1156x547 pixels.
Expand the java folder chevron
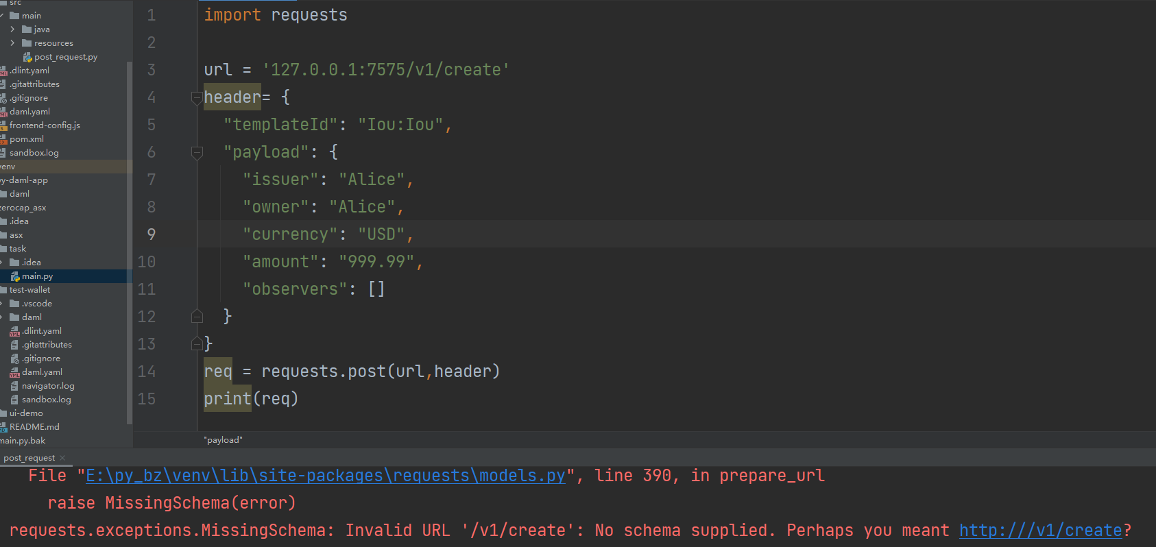pos(12,29)
